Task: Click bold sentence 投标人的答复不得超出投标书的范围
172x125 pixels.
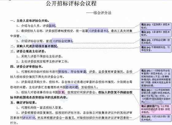Action: pyautogui.click(x=71, y=95)
